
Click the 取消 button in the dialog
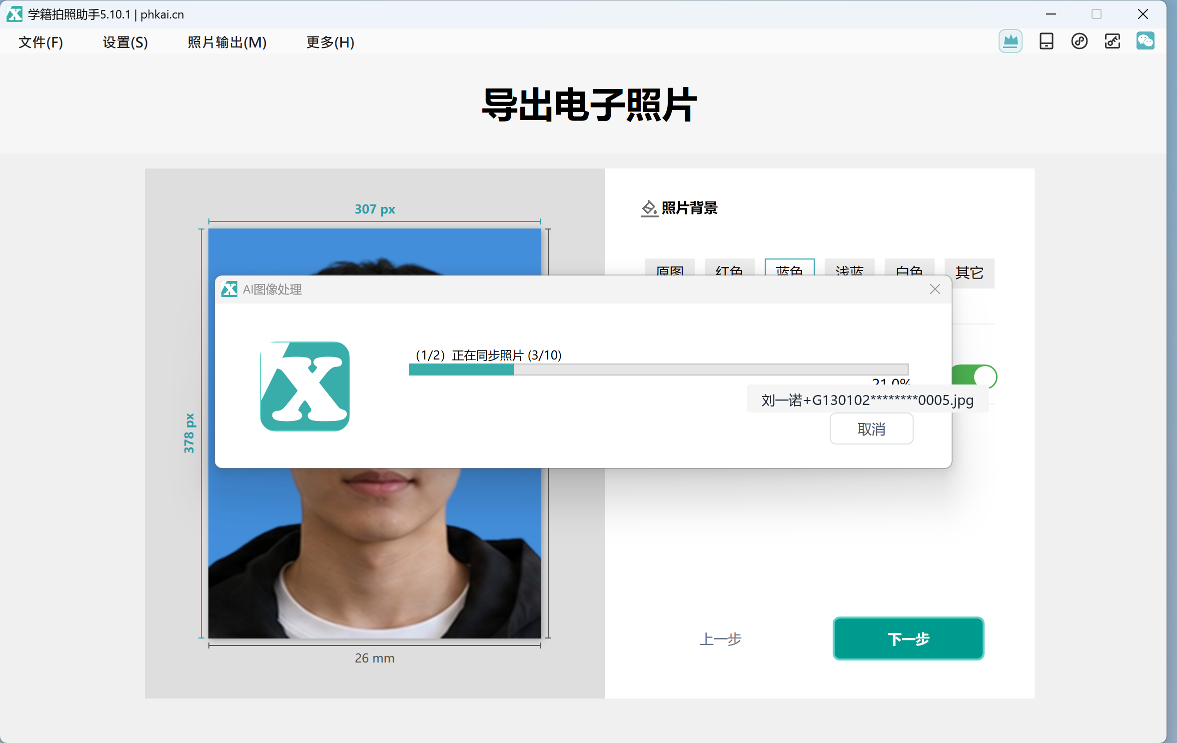coord(871,428)
